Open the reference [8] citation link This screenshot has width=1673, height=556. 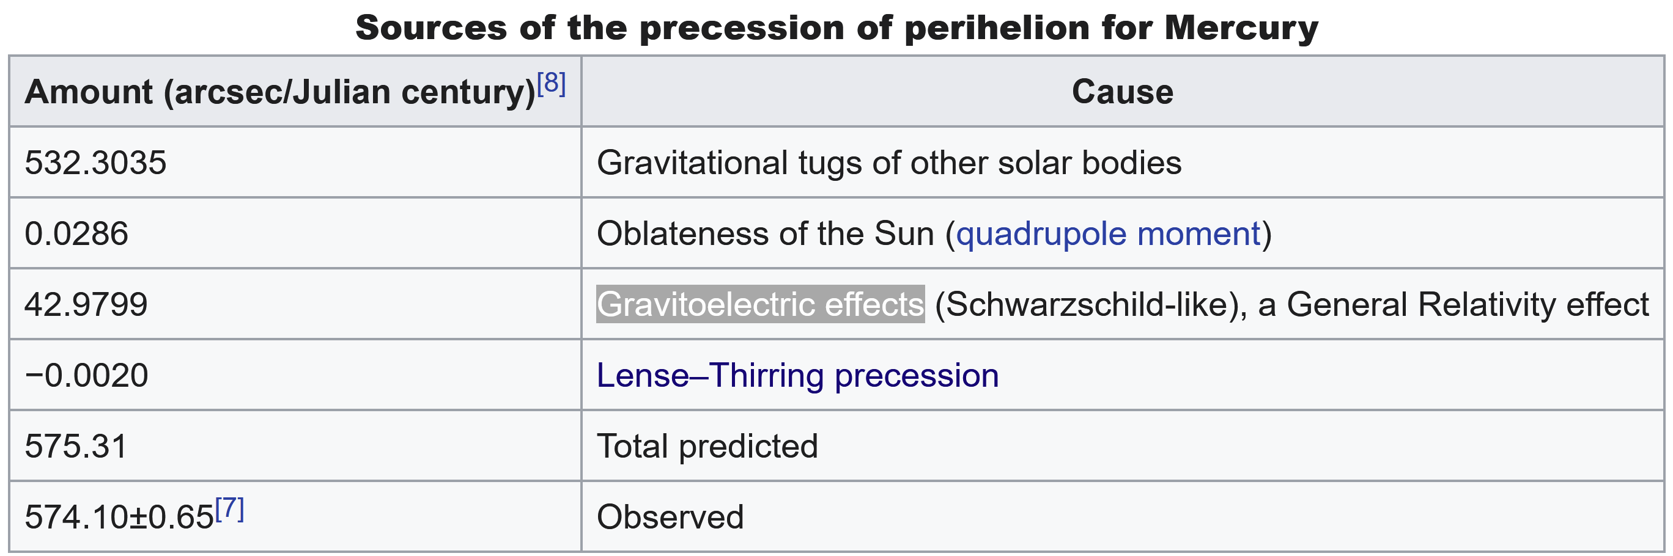click(x=552, y=84)
